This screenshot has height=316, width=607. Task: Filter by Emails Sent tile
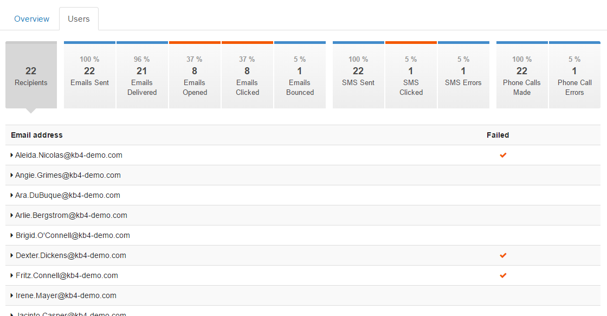point(89,75)
